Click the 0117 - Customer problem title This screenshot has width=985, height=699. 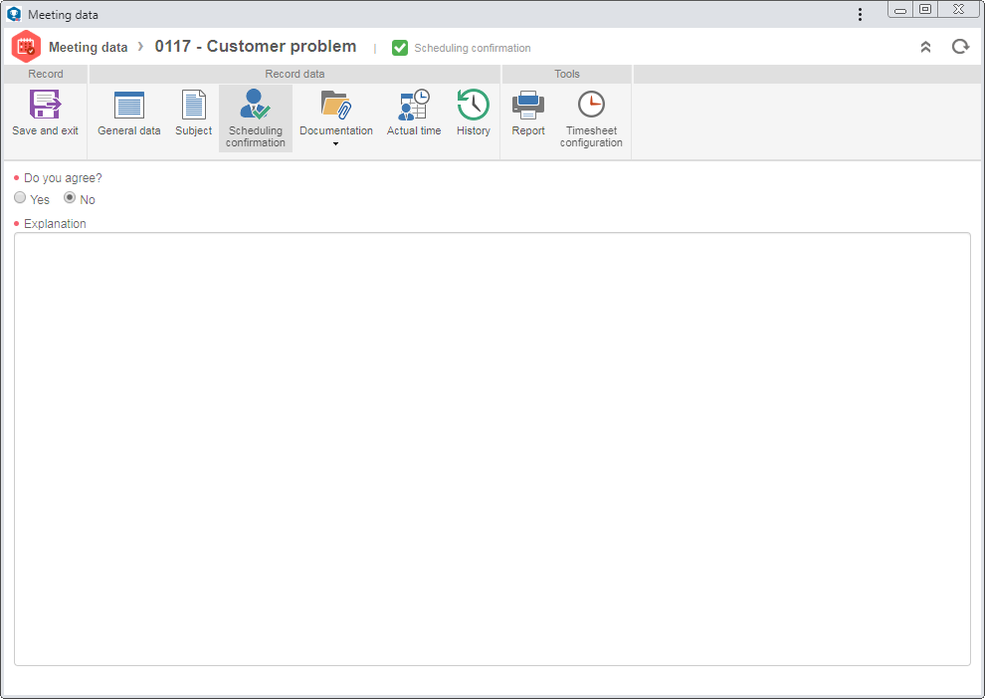pos(256,47)
